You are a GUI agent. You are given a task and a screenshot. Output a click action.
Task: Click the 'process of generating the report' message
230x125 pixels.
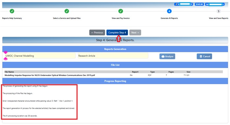point(25,86)
